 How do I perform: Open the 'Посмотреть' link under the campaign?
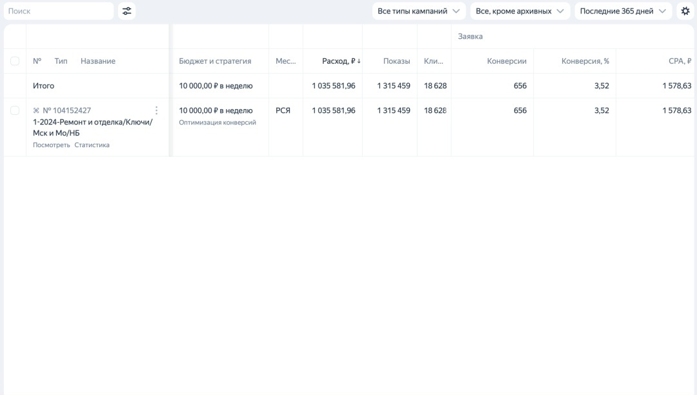pos(51,145)
